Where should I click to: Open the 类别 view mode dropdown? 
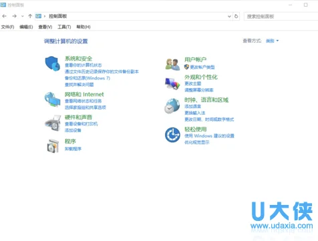click(272, 41)
